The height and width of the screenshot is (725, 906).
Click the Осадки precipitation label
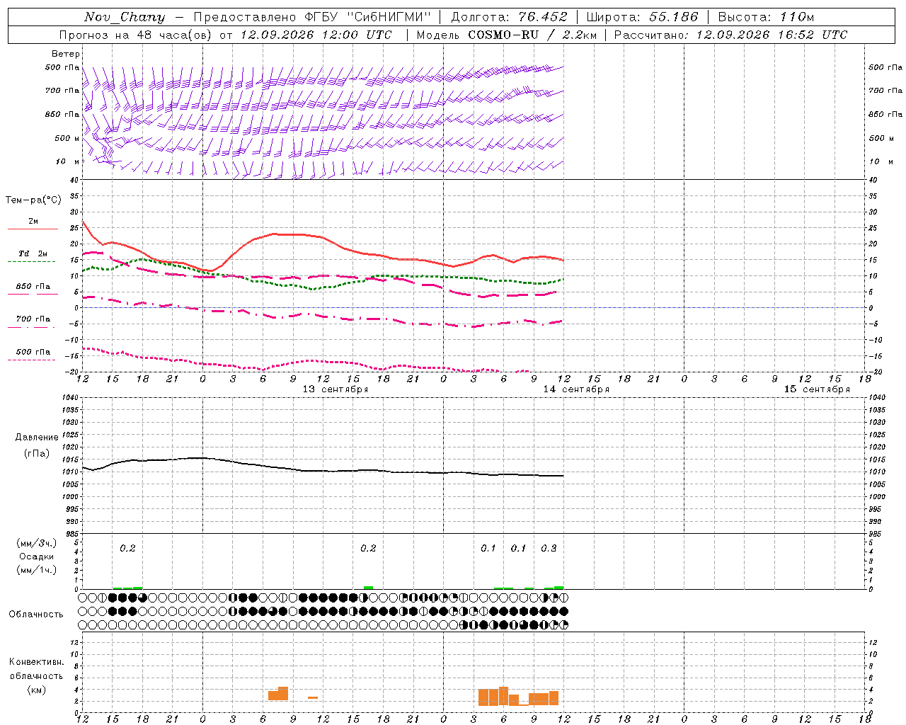[x=37, y=556]
